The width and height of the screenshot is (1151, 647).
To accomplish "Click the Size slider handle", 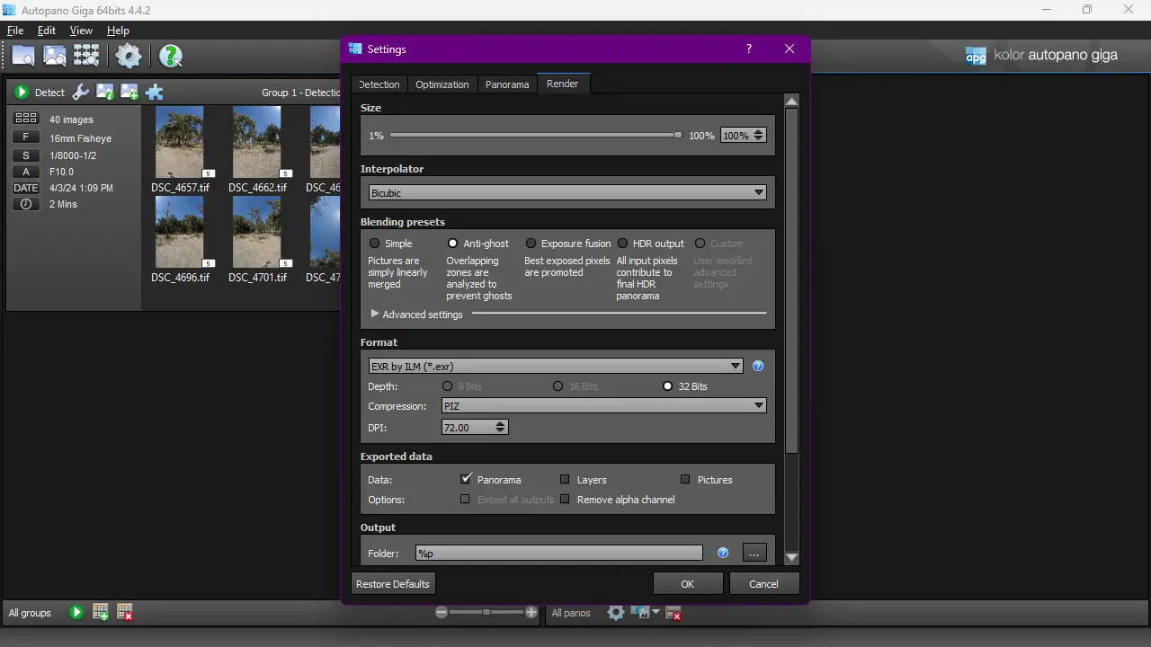I will tap(678, 136).
